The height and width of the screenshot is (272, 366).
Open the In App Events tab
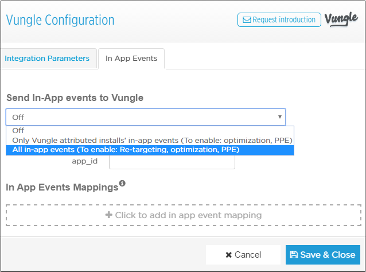pyautogui.click(x=131, y=59)
